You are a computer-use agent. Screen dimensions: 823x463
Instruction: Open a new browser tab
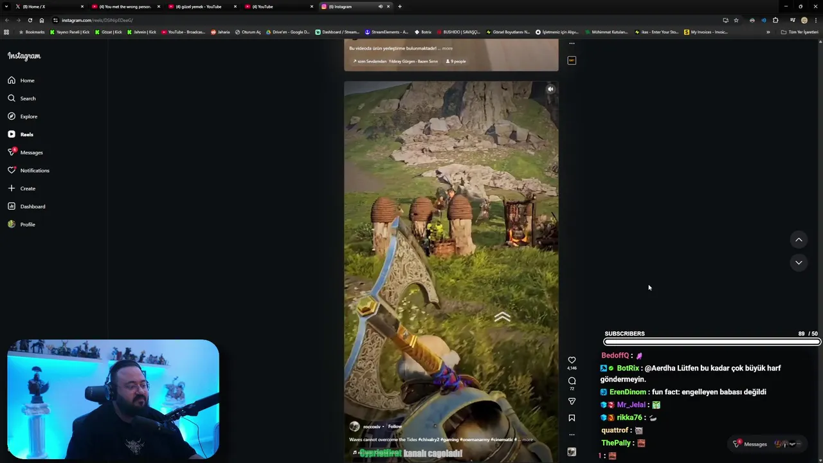400,6
